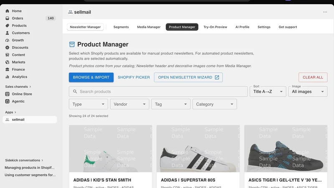Click OPEN NEWSLETTER WIZARD button
334x188 pixels.
click(x=188, y=77)
